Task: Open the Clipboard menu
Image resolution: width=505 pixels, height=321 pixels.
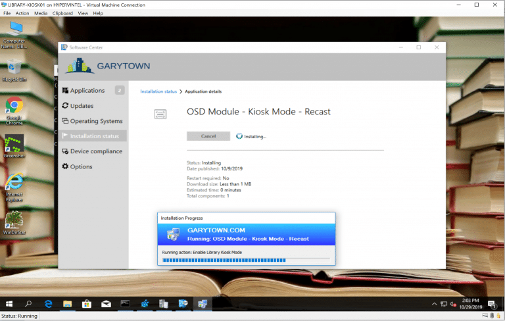Action: [62, 13]
